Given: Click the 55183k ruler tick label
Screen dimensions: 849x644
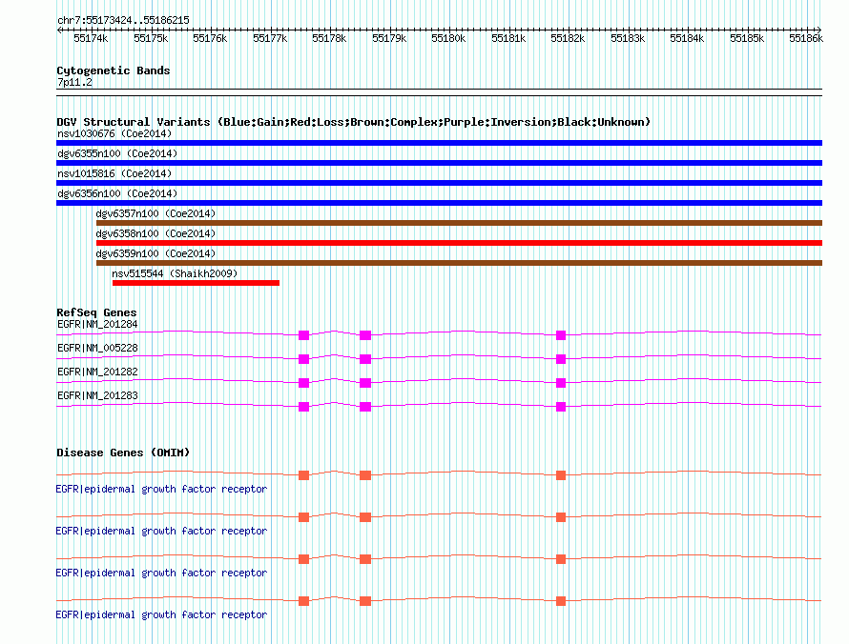Looking at the screenshot, I should coord(628,38).
